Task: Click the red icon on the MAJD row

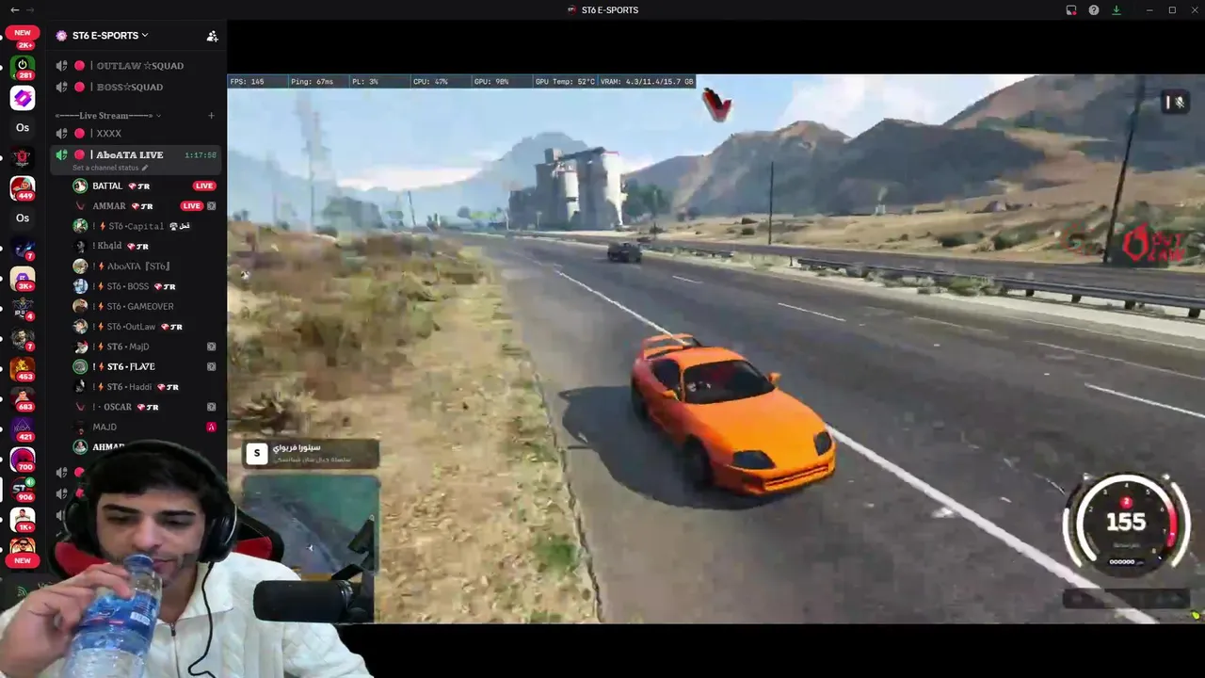Action: pos(211,427)
